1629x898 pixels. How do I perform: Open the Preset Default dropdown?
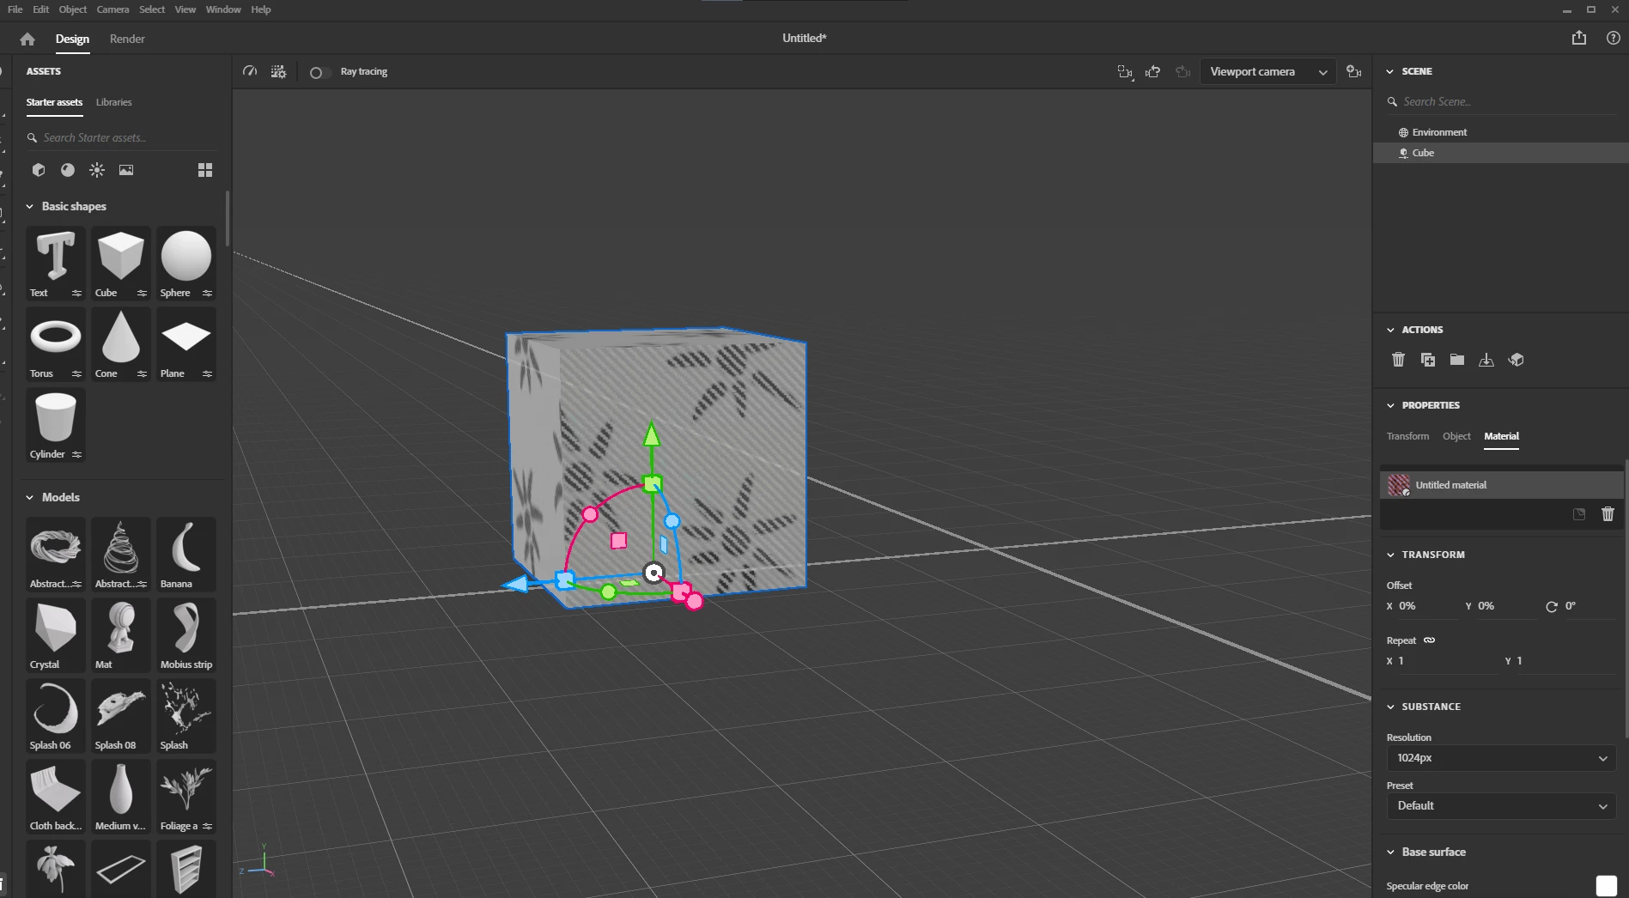1501,806
